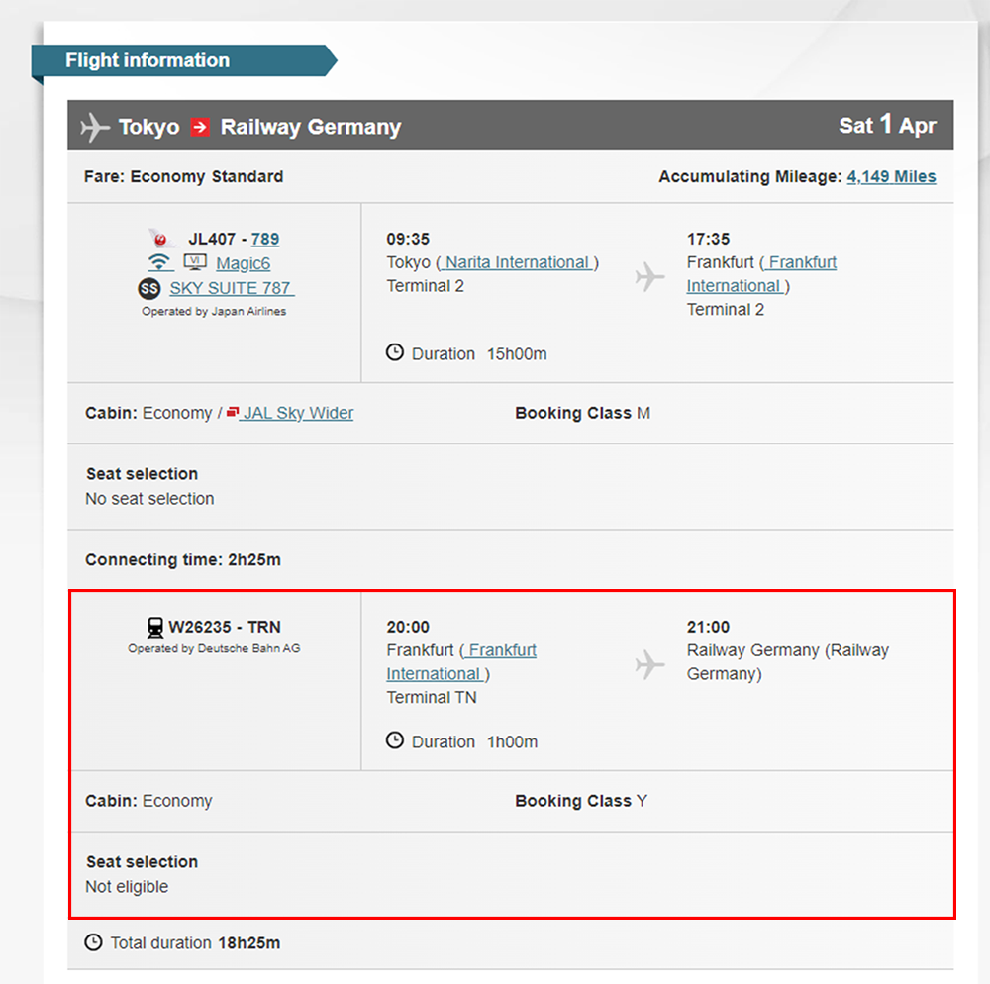The height and width of the screenshot is (984, 990).
Task: Click the red arrow between Tokyo and Railway Germany
Action: coord(200,127)
